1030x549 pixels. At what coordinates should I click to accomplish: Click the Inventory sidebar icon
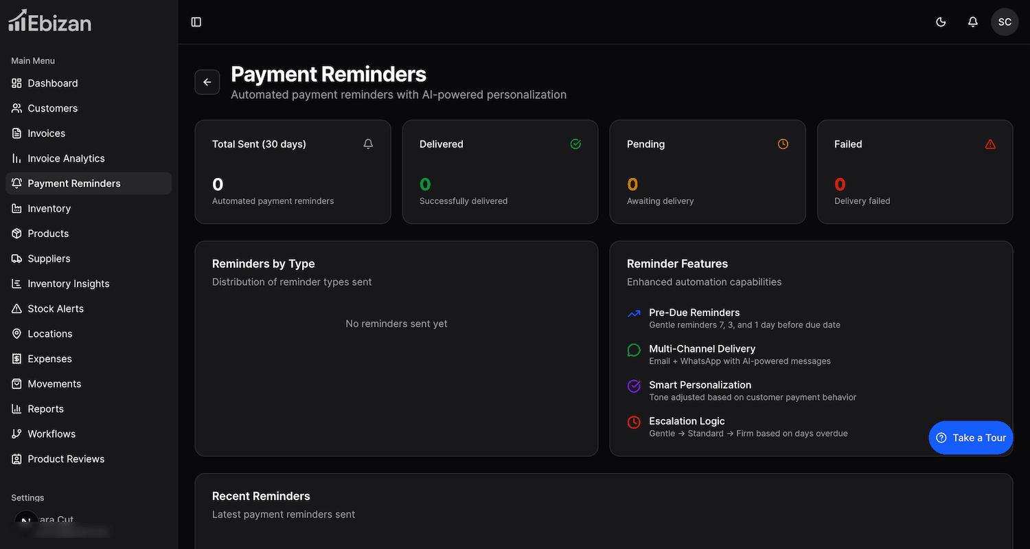click(17, 209)
